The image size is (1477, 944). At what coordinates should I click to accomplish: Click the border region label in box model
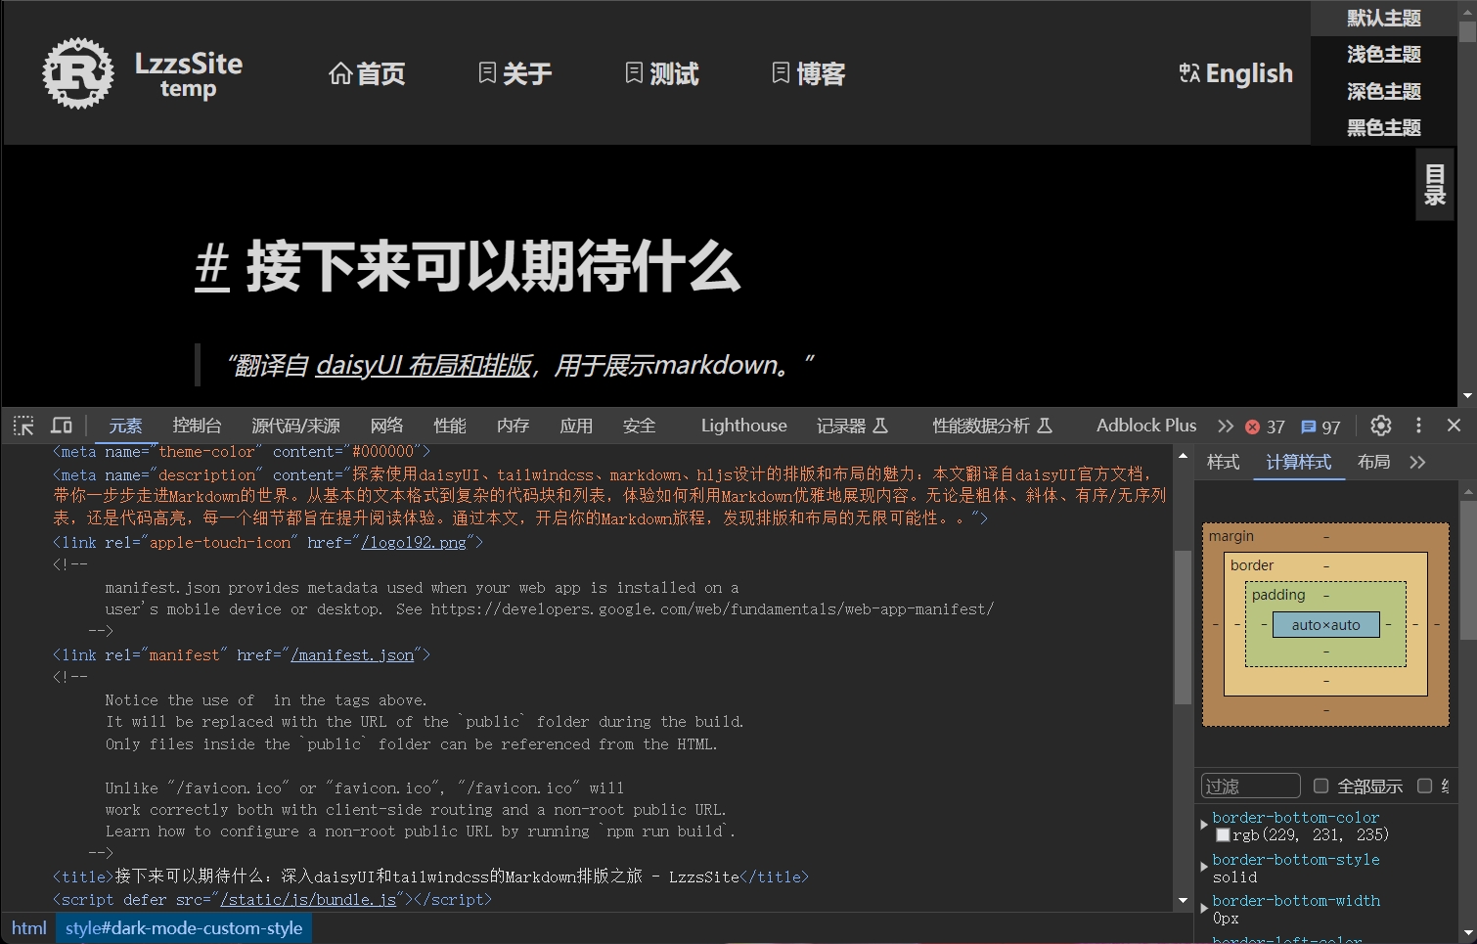(1252, 565)
